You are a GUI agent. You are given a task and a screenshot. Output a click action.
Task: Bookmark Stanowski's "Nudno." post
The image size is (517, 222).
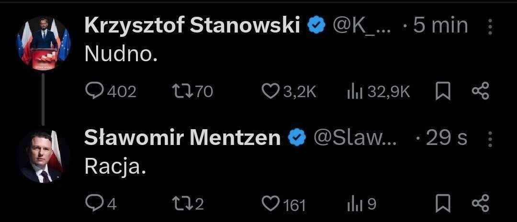(x=443, y=92)
